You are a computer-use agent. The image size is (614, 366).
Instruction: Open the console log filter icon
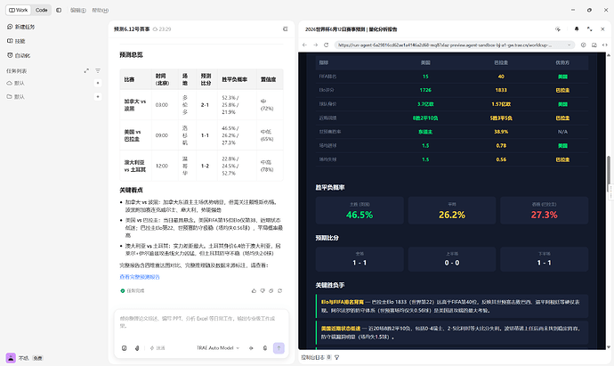[336, 357]
